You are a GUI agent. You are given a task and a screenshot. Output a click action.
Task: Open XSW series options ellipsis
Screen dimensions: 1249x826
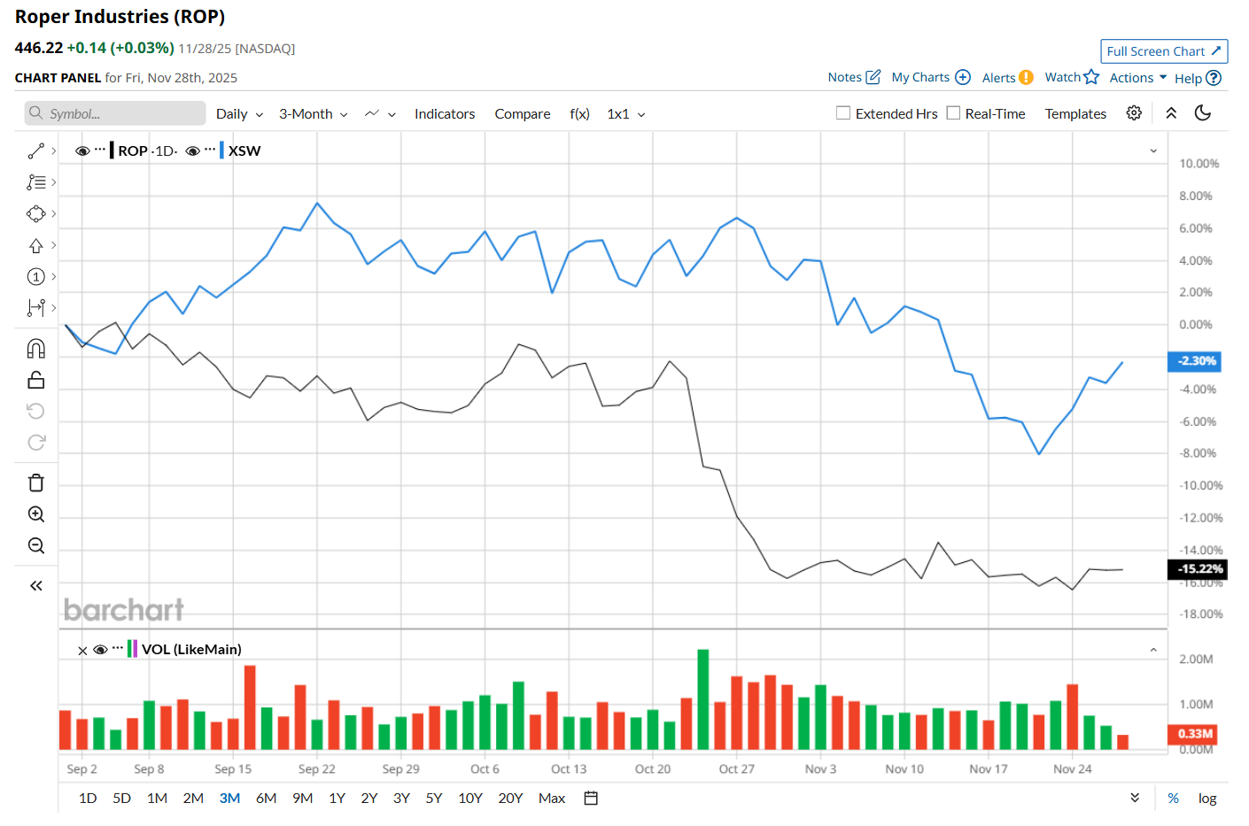point(210,149)
